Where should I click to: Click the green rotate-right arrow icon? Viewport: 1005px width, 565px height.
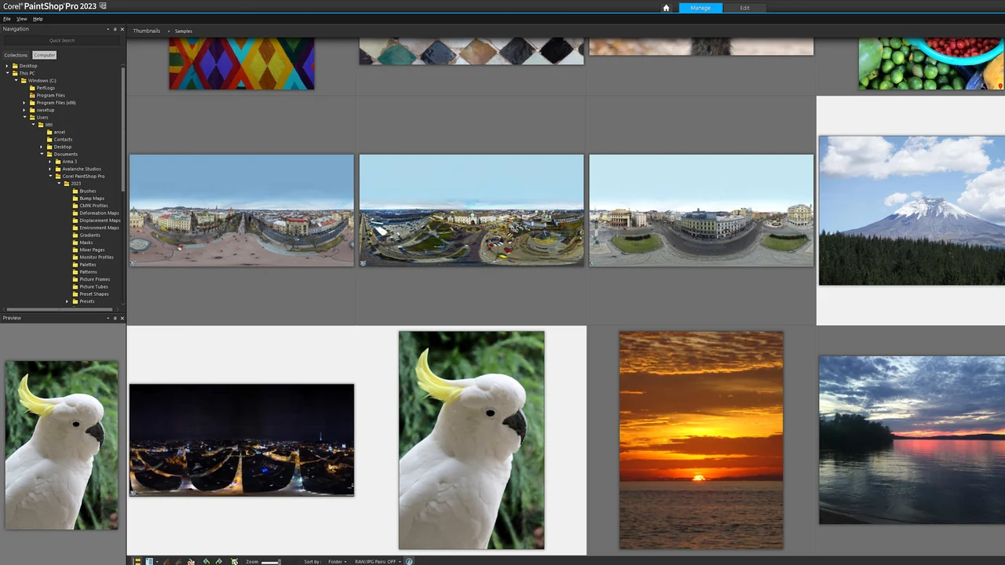tap(218, 561)
